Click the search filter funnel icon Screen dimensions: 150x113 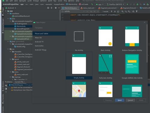pyautogui.click(x=137, y=12)
